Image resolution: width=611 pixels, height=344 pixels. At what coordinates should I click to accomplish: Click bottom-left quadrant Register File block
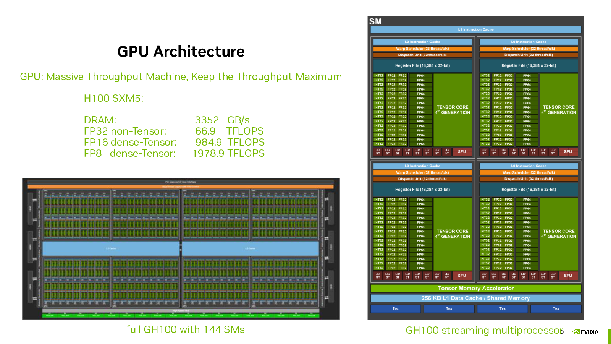point(423,190)
